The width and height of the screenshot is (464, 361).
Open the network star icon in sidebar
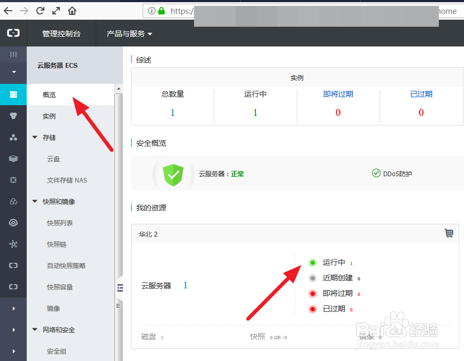[x=13, y=244]
